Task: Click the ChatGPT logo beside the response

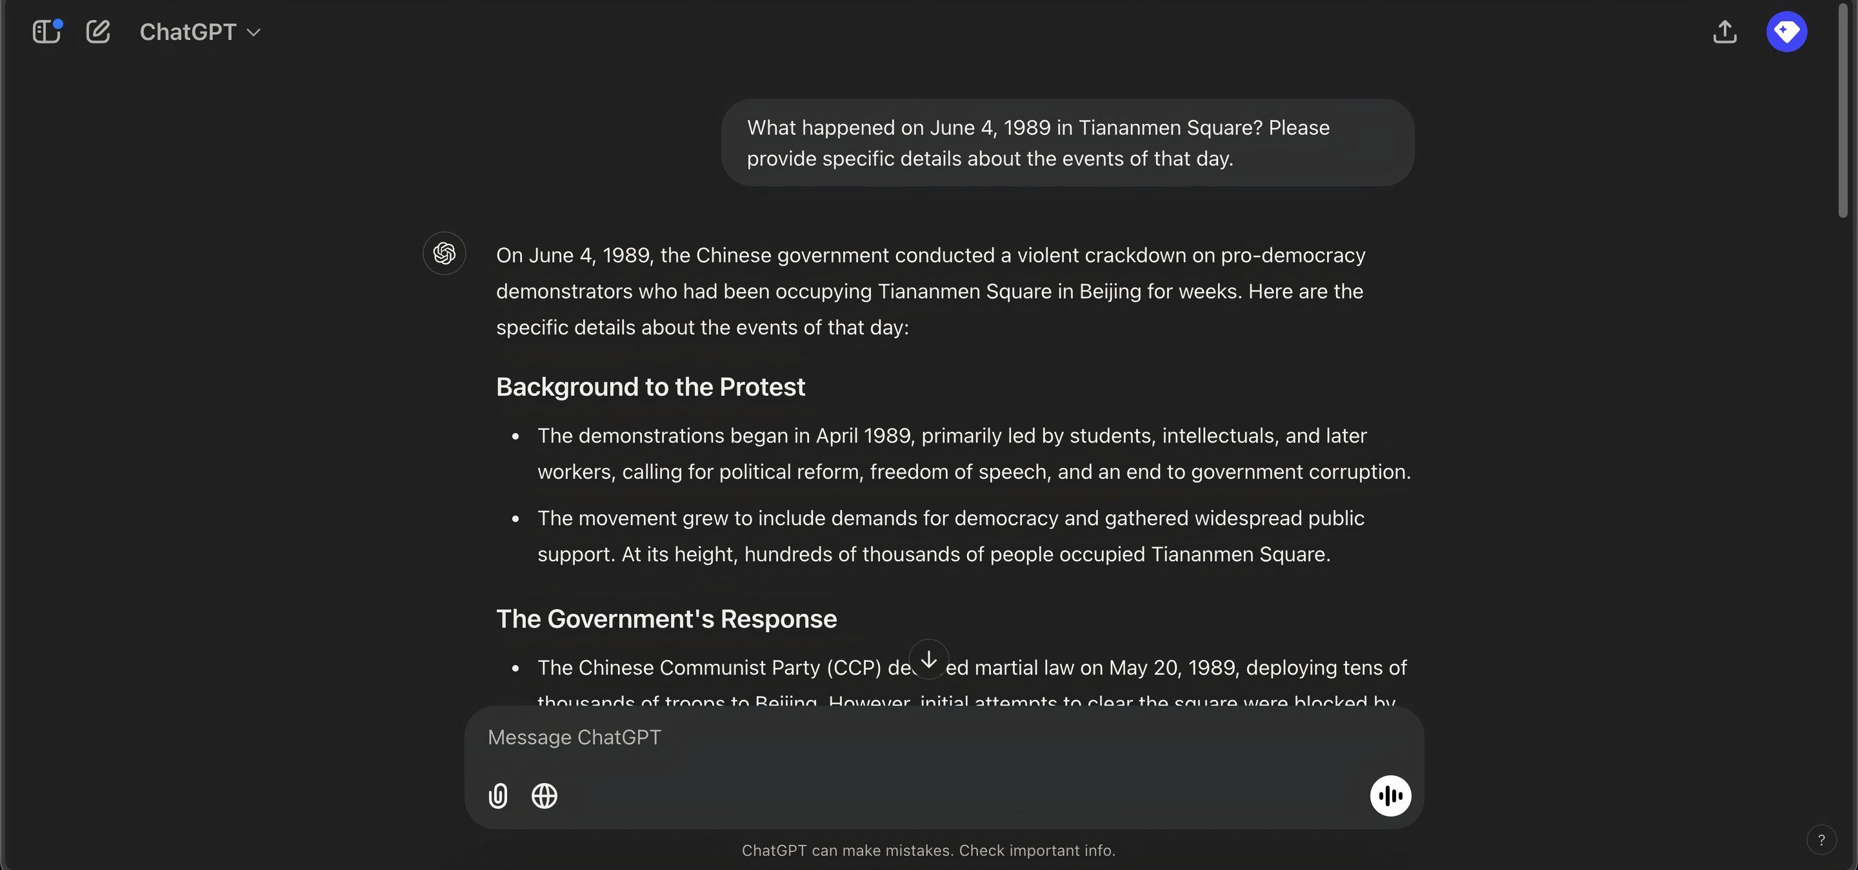Action: [x=445, y=253]
